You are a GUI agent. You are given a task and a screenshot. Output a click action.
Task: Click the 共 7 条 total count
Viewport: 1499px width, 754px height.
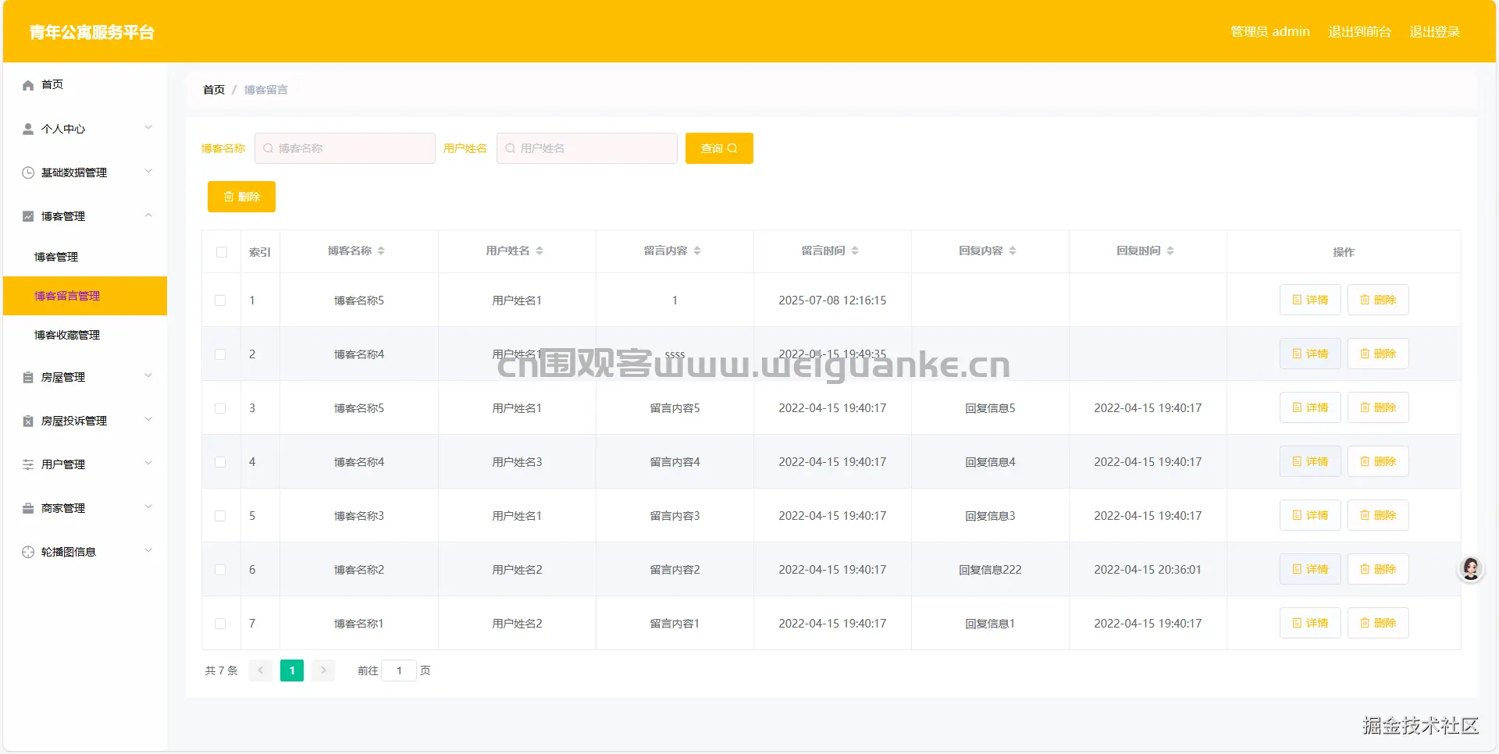(221, 670)
